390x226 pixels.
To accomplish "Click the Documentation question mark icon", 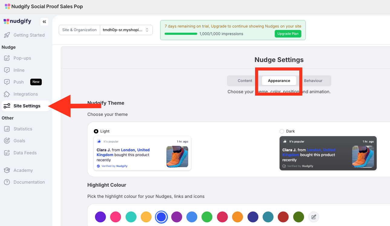I will coord(7,182).
